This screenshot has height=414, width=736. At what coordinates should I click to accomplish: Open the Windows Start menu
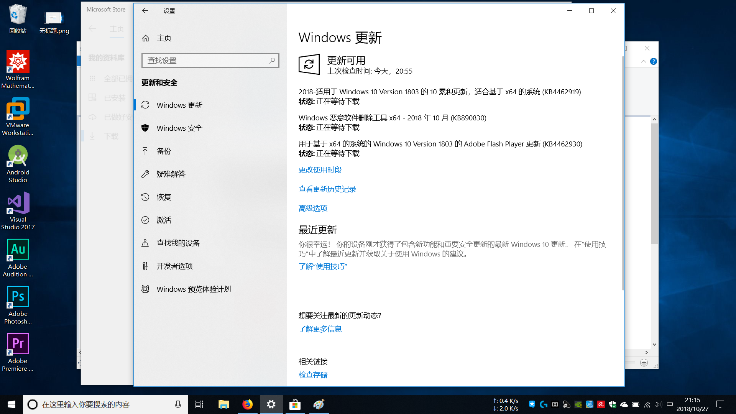(x=11, y=404)
